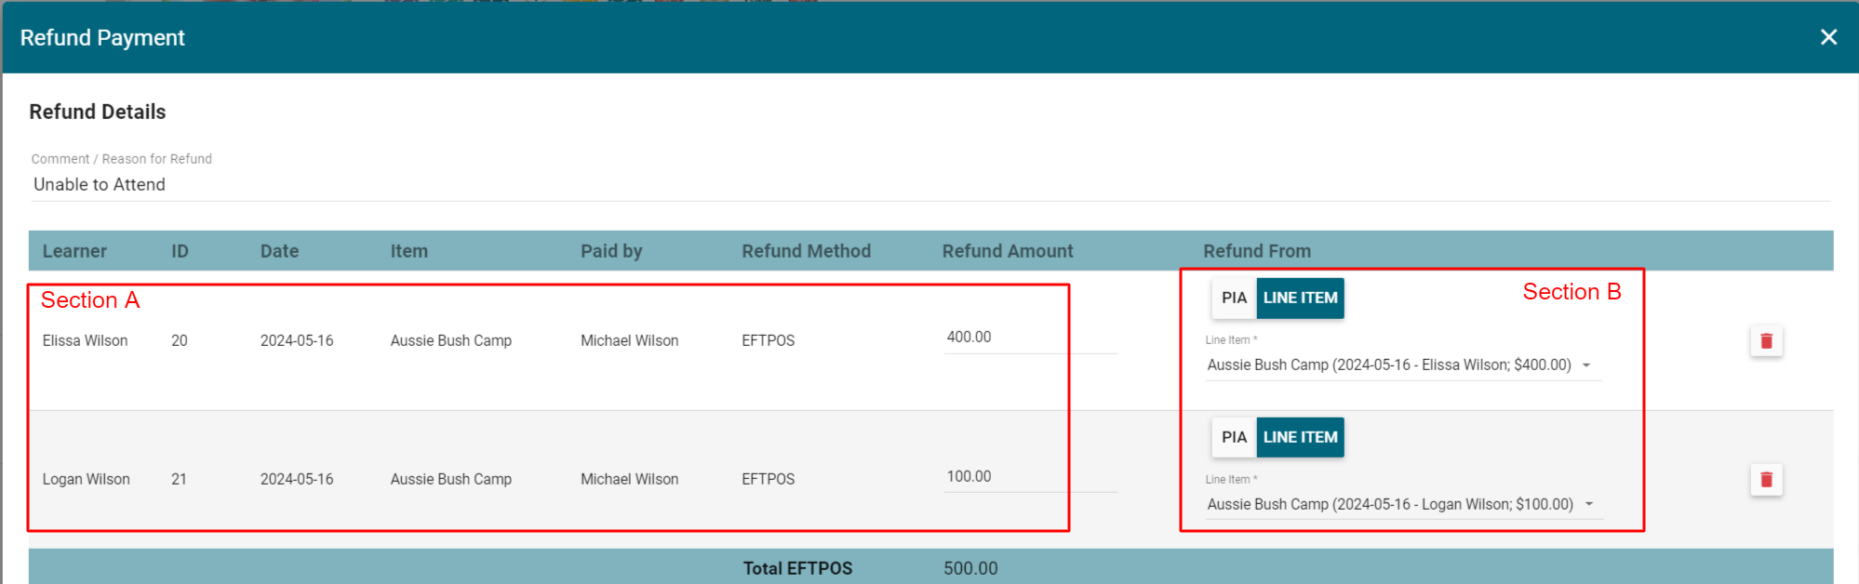Delete Logan Wilson's refund row
This screenshot has height=584, width=1859.
click(1765, 480)
